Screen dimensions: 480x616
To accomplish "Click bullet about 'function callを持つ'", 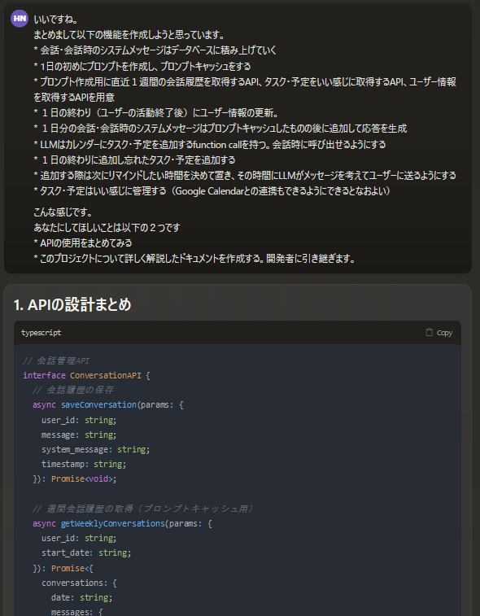I will point(210,144).
